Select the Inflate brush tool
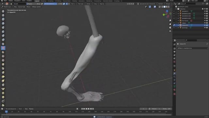 tap(3, 36)
